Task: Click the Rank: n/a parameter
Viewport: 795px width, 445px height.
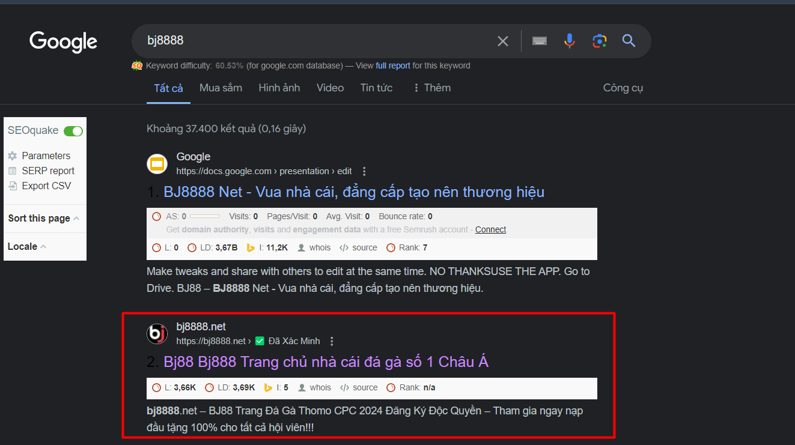Action: [x=411, y=387]
